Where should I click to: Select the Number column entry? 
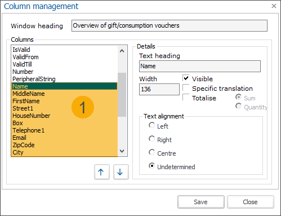[x=64, y=72]
